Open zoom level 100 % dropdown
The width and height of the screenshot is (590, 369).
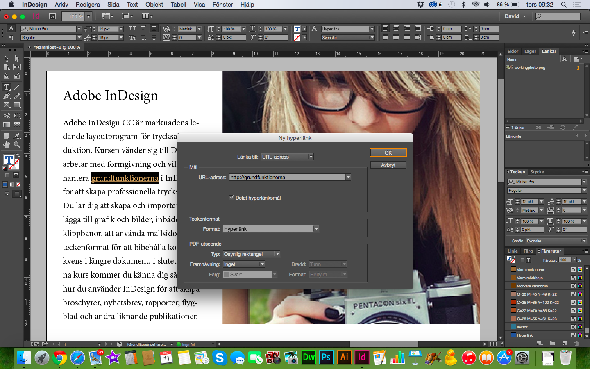tap(88, 17)
